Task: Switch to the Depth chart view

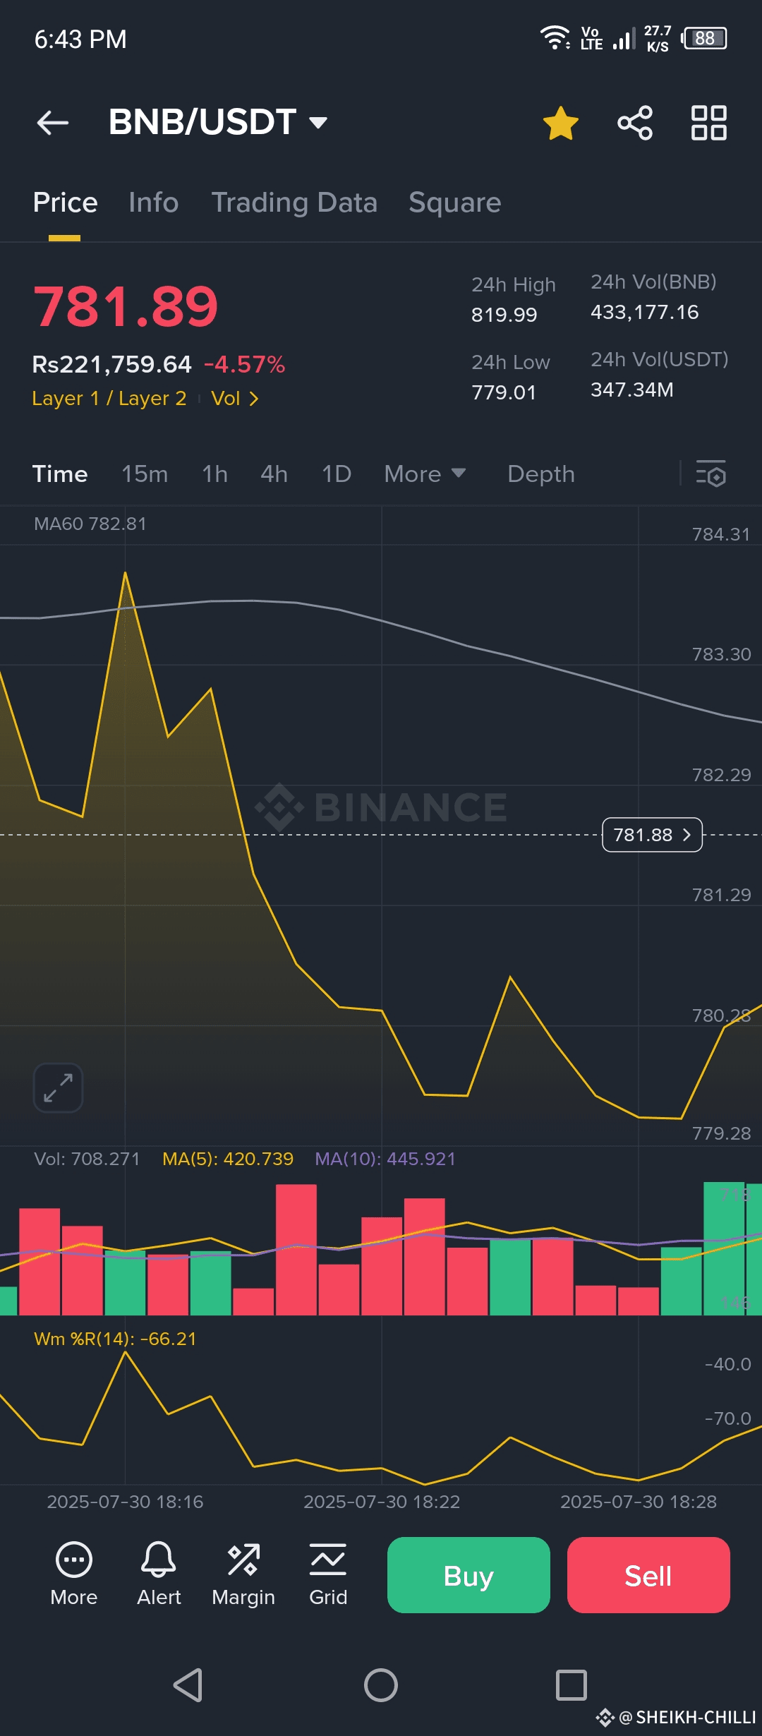Action: [x=541, y=474]
